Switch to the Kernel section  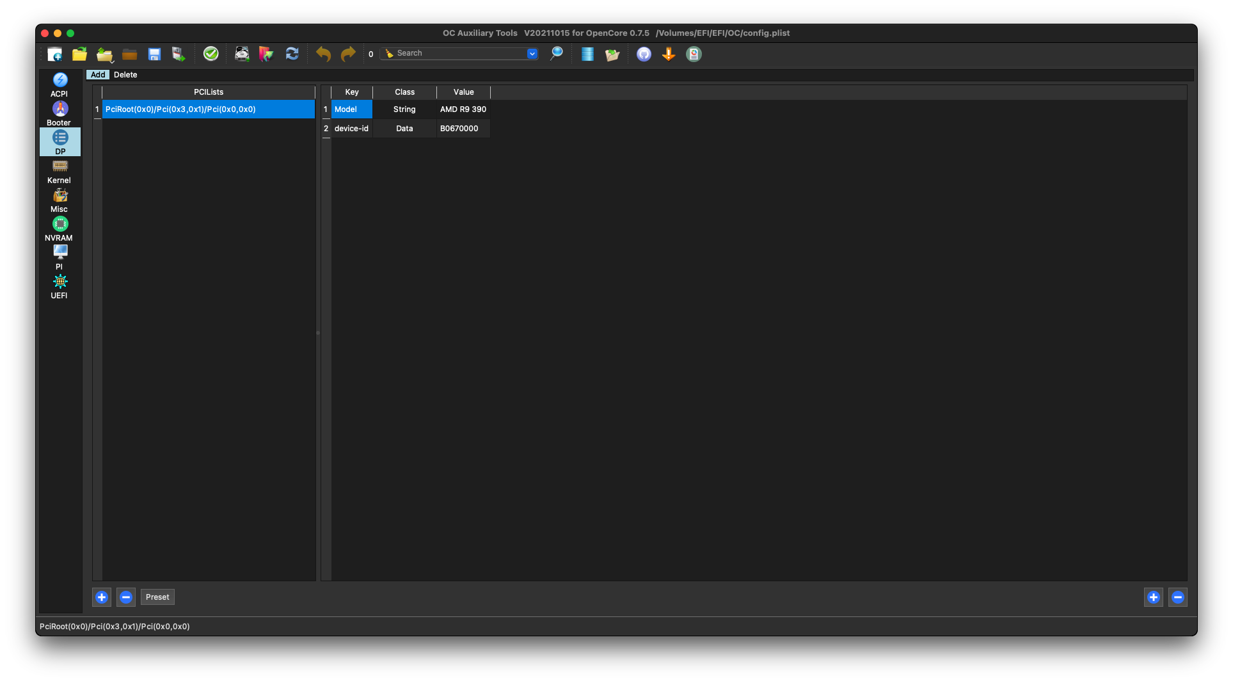[x=60, y=171]
